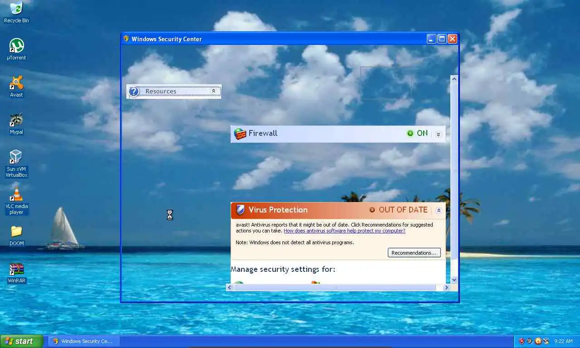Click the horizontal scrollbar thumb

(335, 287)
